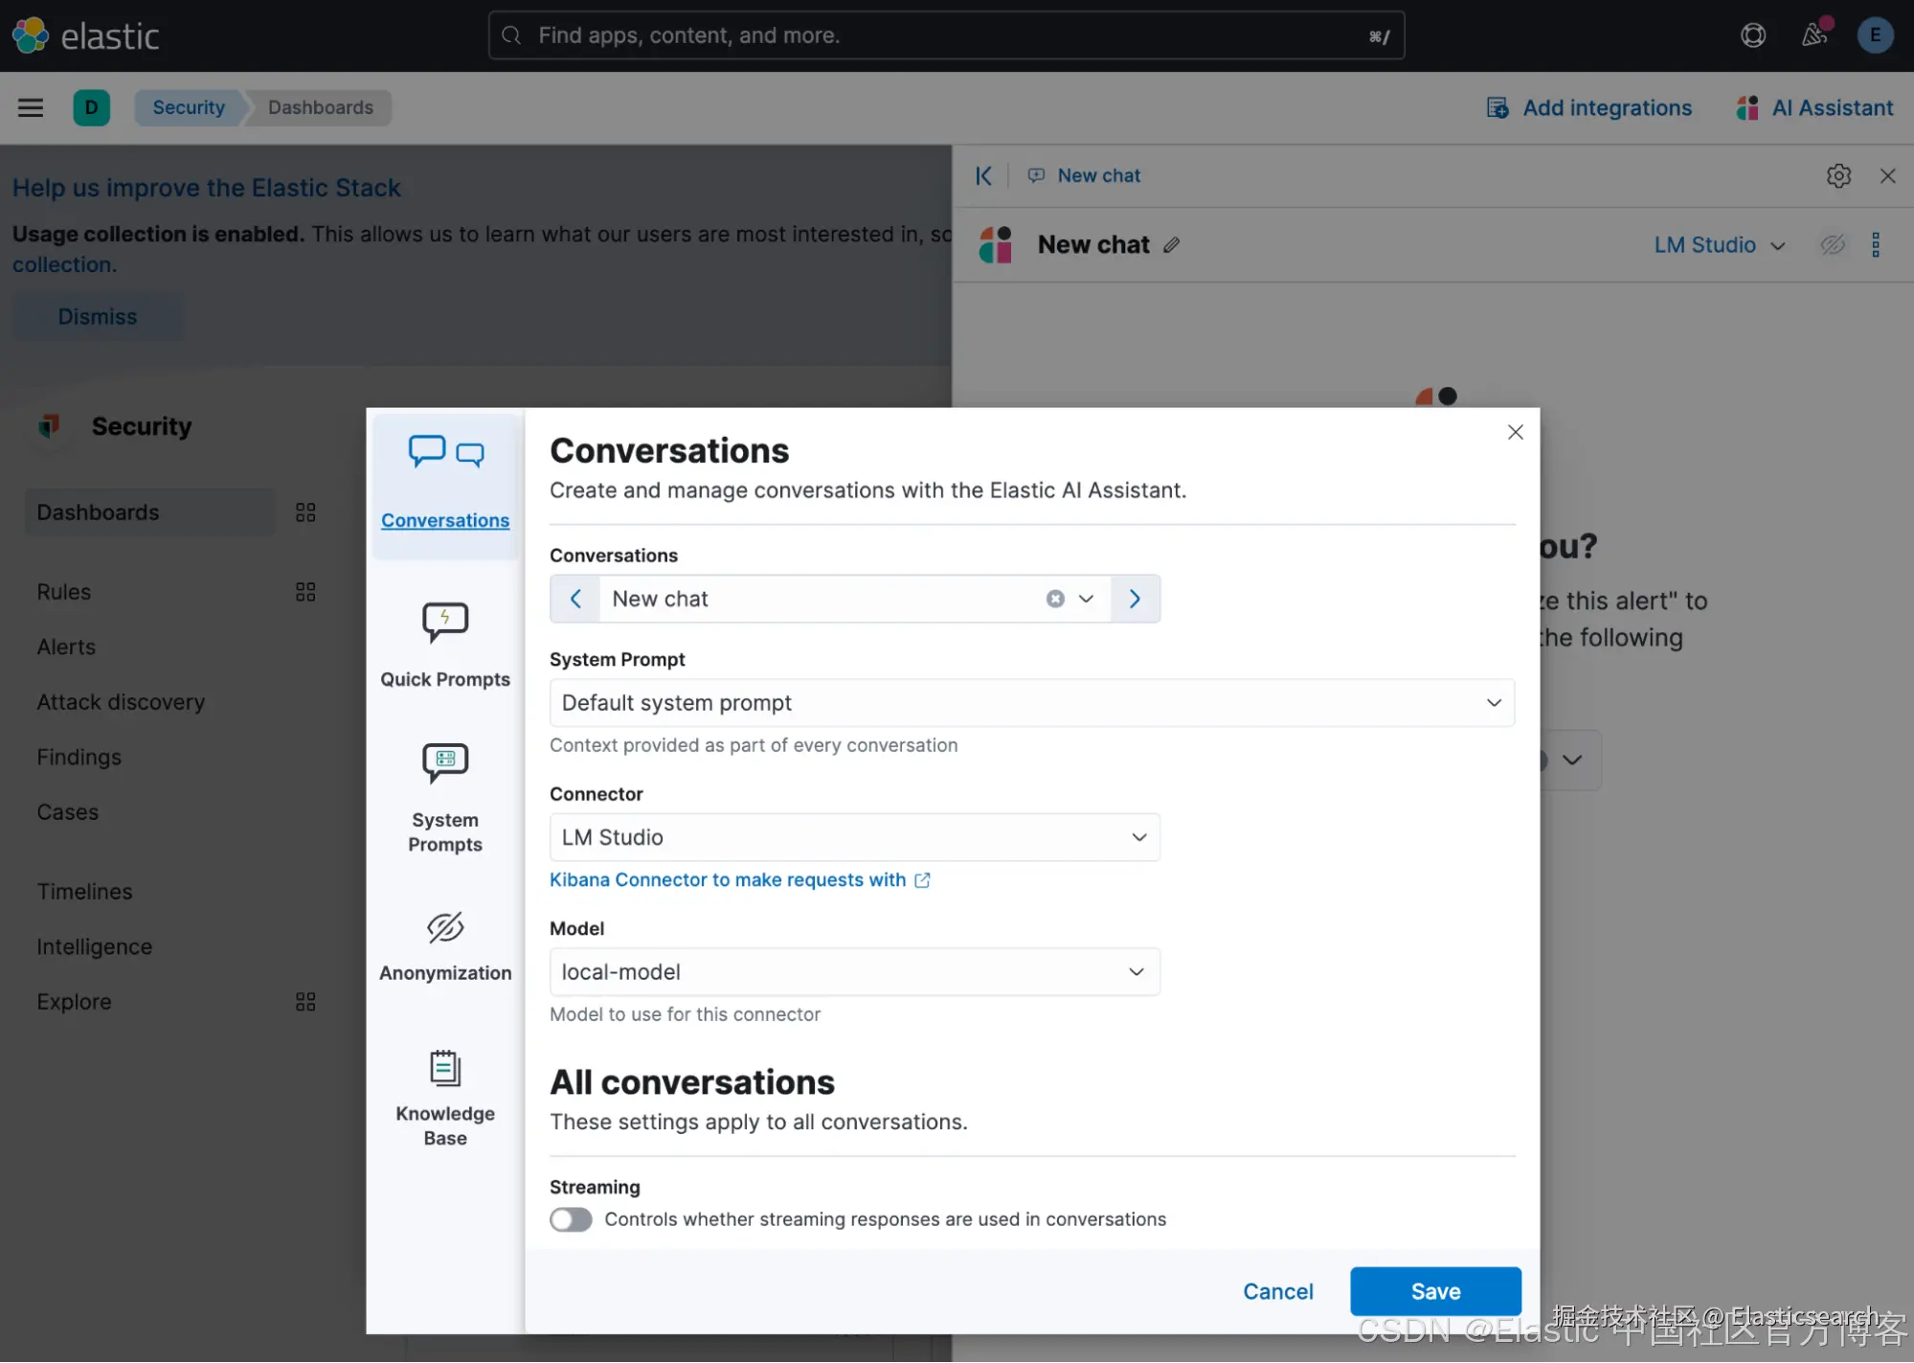
Task: Toggle anonymized values eye icon in chat header
Action: coord(1833,244)
